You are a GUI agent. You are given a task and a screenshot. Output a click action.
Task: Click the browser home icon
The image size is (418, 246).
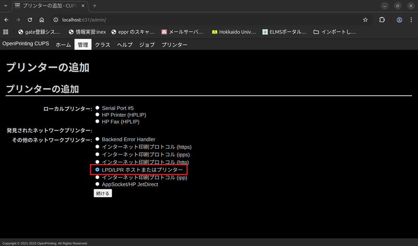(x=41, y=20)
